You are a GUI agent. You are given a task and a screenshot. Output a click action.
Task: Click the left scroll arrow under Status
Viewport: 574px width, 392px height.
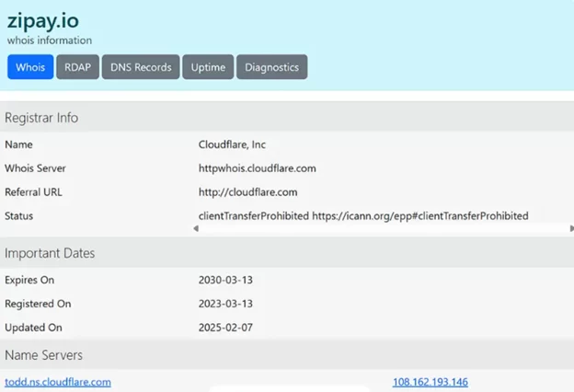[196, 228]
